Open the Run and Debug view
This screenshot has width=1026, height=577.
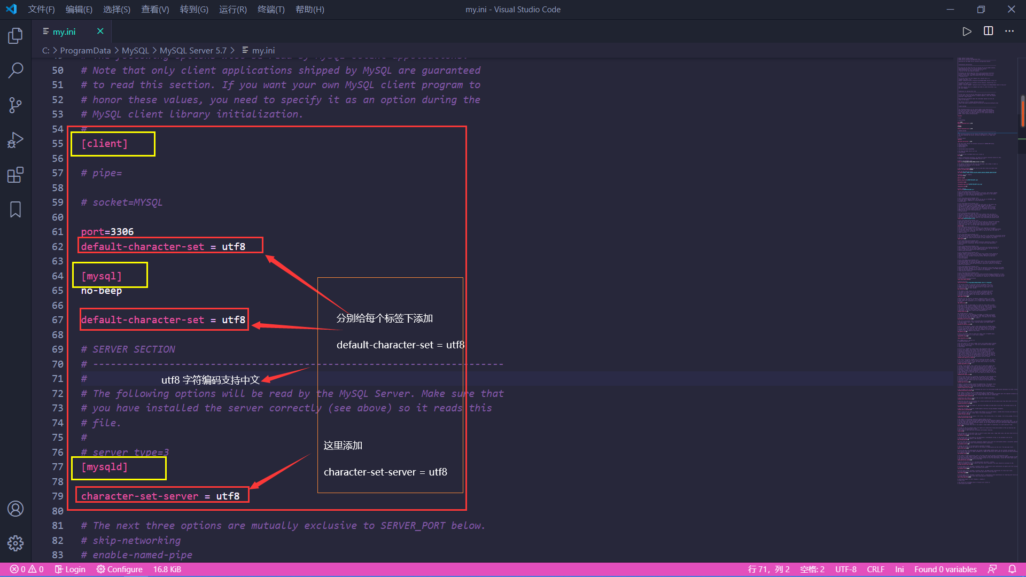15,140
